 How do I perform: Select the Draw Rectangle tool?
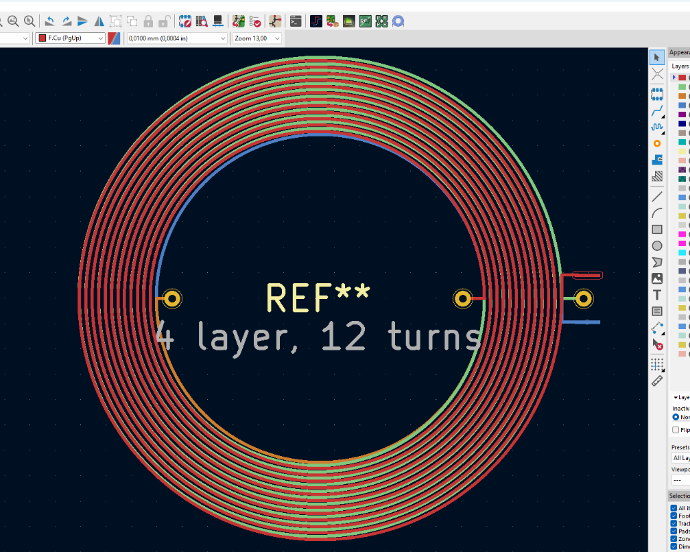(x=657, y=229)
